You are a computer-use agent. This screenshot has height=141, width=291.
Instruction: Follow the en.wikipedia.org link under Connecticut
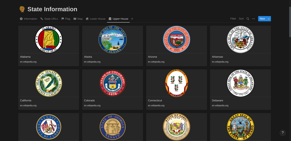156,105
